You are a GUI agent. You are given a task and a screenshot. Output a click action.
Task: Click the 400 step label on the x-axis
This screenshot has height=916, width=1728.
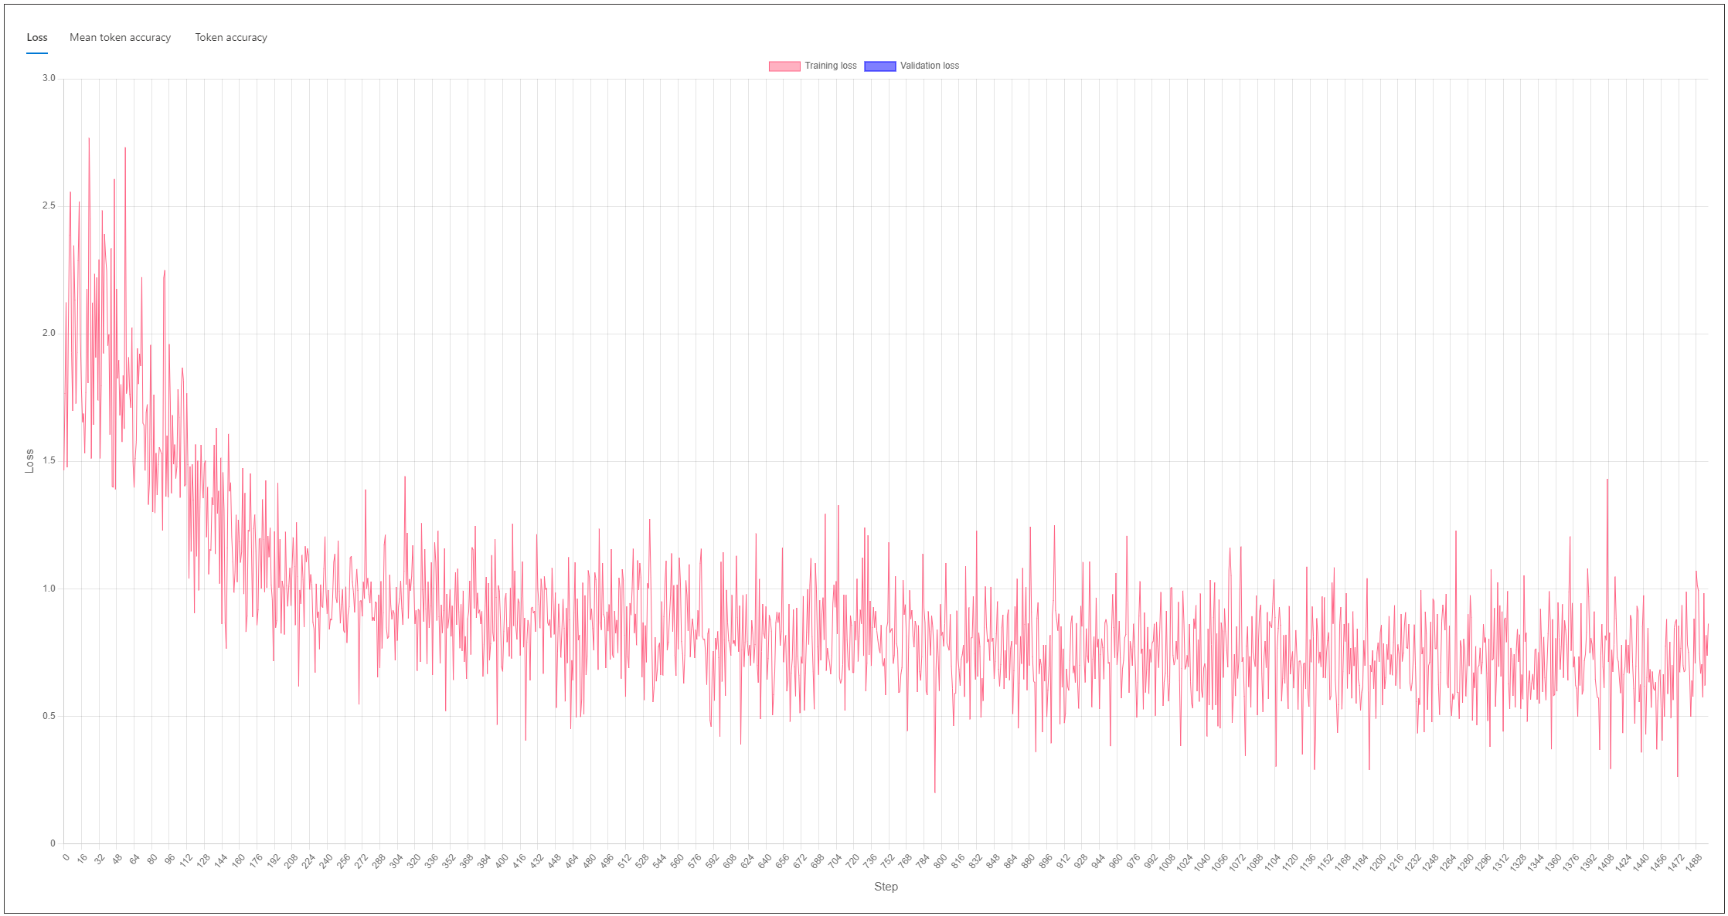tap(502, 860)
